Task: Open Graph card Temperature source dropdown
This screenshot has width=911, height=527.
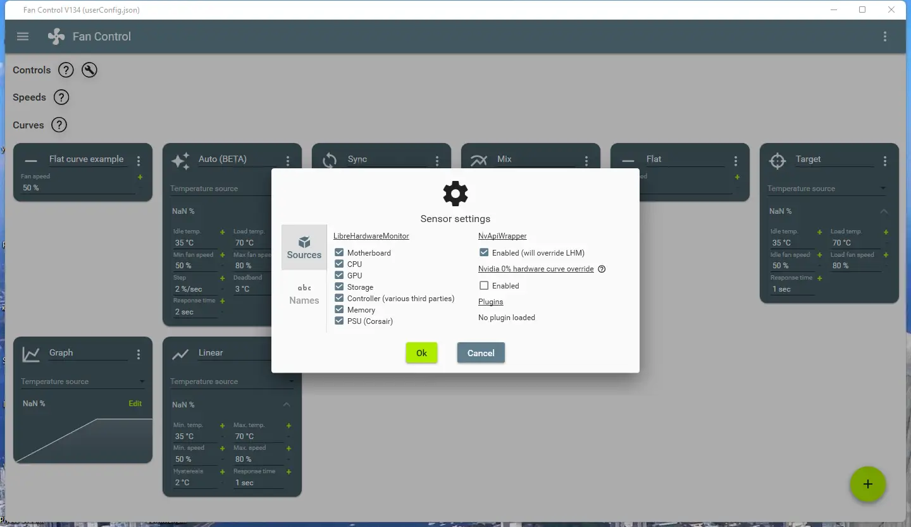Action: coord(83,381)
